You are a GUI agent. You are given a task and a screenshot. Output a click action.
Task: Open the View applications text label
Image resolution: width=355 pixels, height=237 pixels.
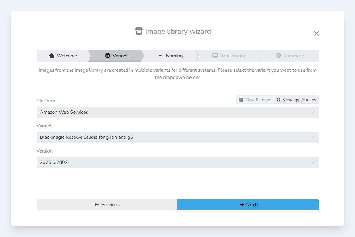click(x=299, y=100)
